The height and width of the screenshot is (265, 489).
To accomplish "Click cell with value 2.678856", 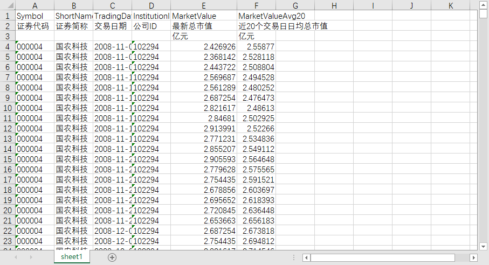I will [204, 190].
